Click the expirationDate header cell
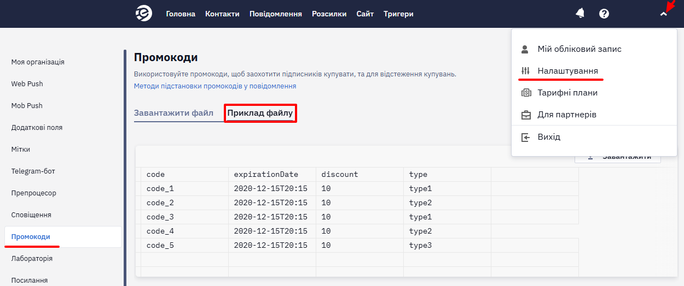 tap(273, 175)
